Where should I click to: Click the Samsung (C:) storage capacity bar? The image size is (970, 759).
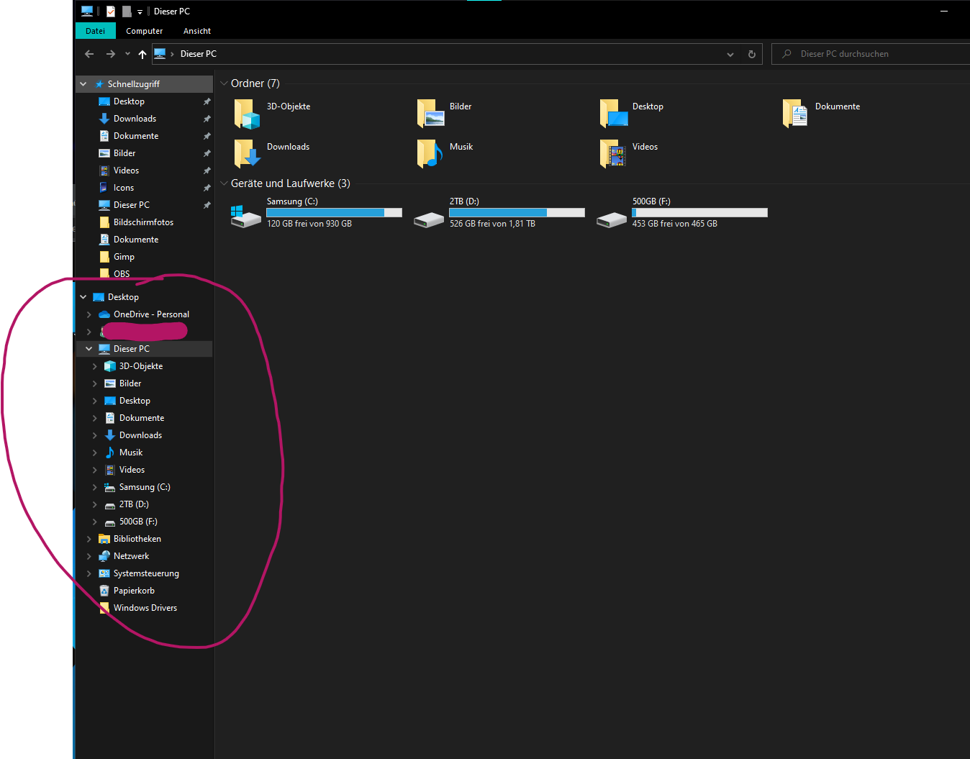(x=334, y=212)
